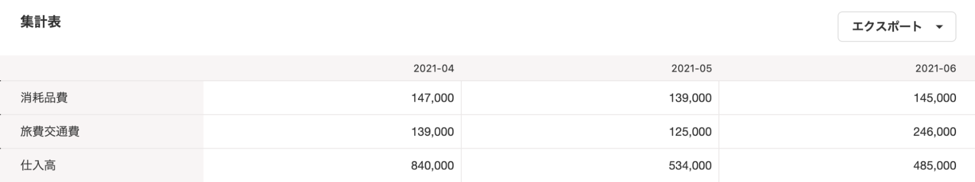Click the エクスポート button text
This screenshot has height=182, width=975.
[887, 27]
